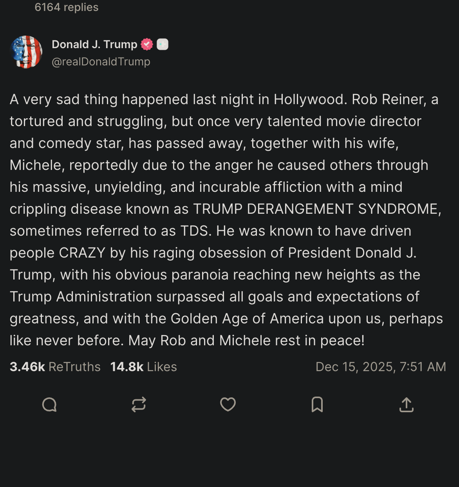Visit the @realDonaldTrump handle link
This screenshot has height=487, width=459.
click(101, 62)
